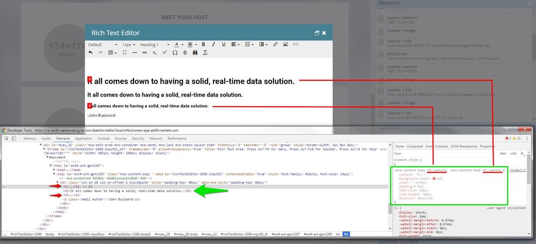Switch to the Console tab
The height and width of the screenshot is (244, 536).
click(104, 138)
